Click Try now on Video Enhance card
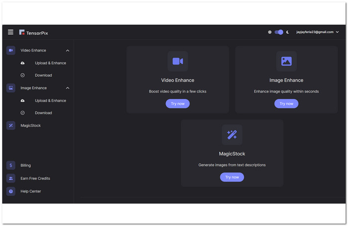The height and width of the screenshot is (226, 348). (x=177, y=104)
